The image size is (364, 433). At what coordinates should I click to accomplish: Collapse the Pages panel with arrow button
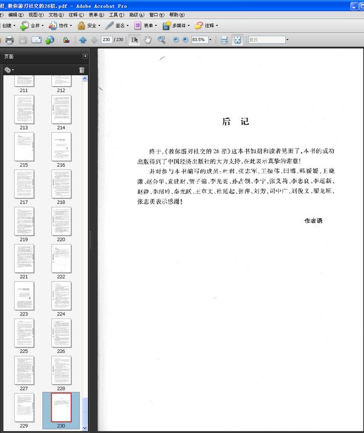pos(85,56)
